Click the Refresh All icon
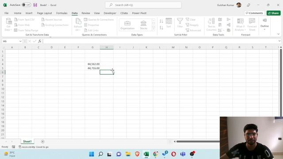This screenshot has height=159, width=283. pos(78,22)
